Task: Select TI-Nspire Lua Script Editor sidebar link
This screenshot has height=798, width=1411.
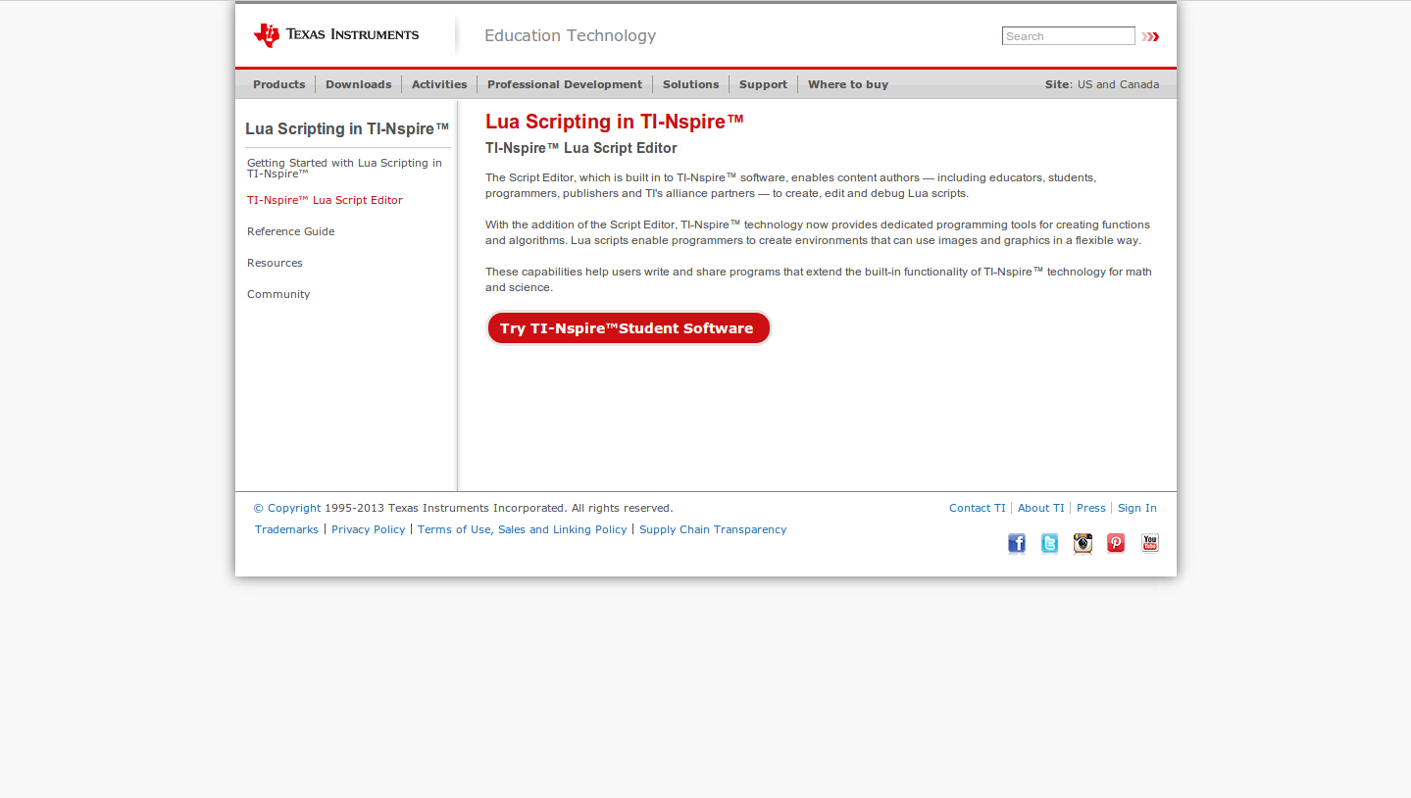Action: 325,200
